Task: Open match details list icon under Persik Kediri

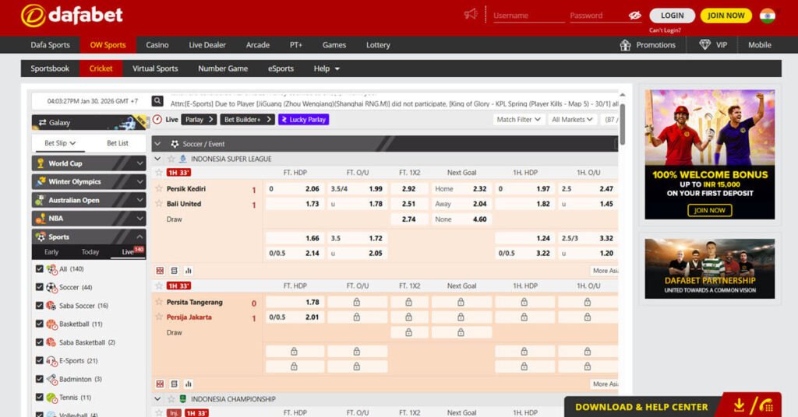Action: [174, 271]
